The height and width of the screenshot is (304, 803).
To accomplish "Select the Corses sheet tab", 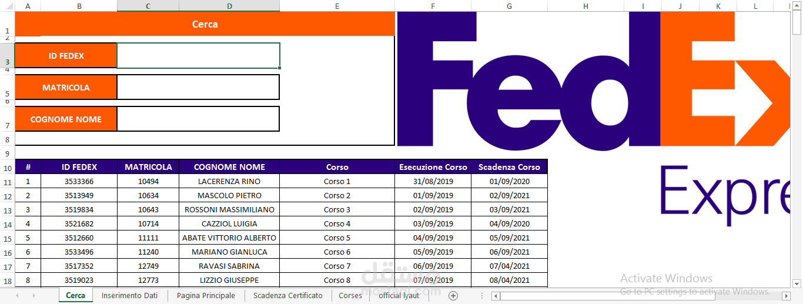I will pyautogui.click(x=350, y=295).
